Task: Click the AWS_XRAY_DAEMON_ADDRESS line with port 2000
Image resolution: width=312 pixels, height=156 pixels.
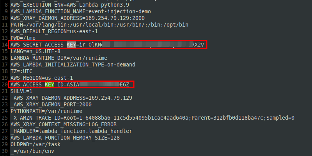Action: click(78, 18)
